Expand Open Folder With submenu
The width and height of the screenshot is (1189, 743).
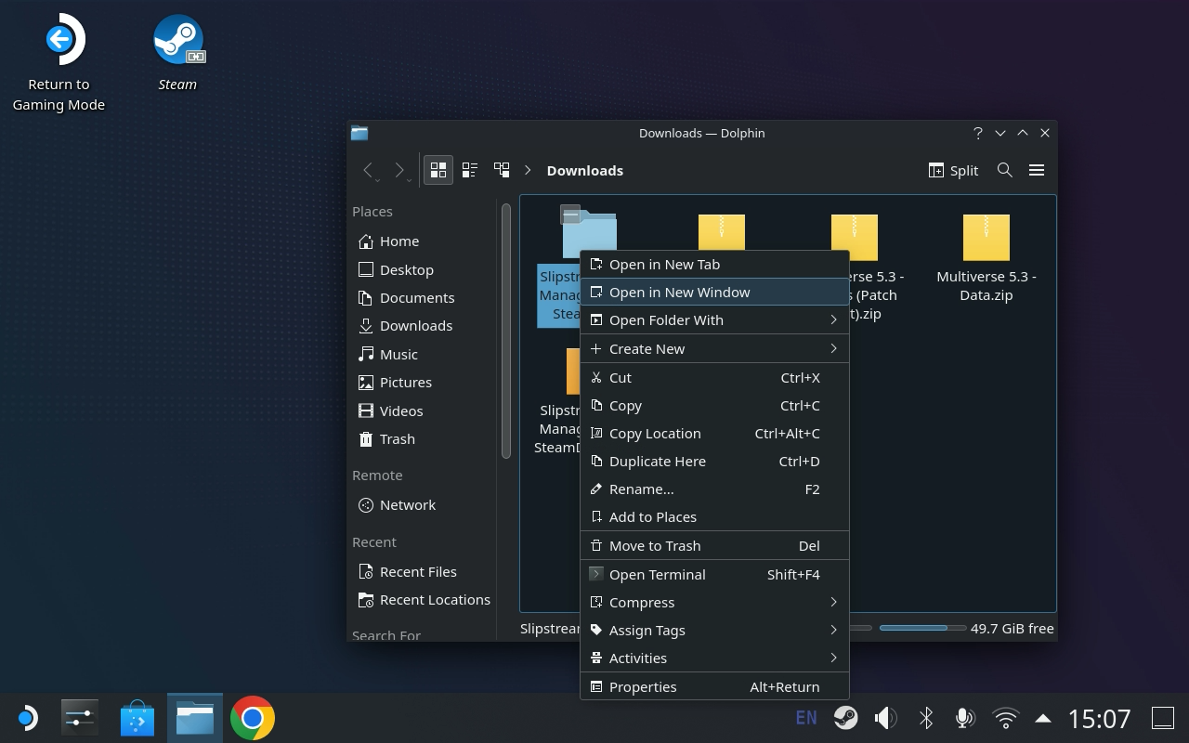click(714, 319)
